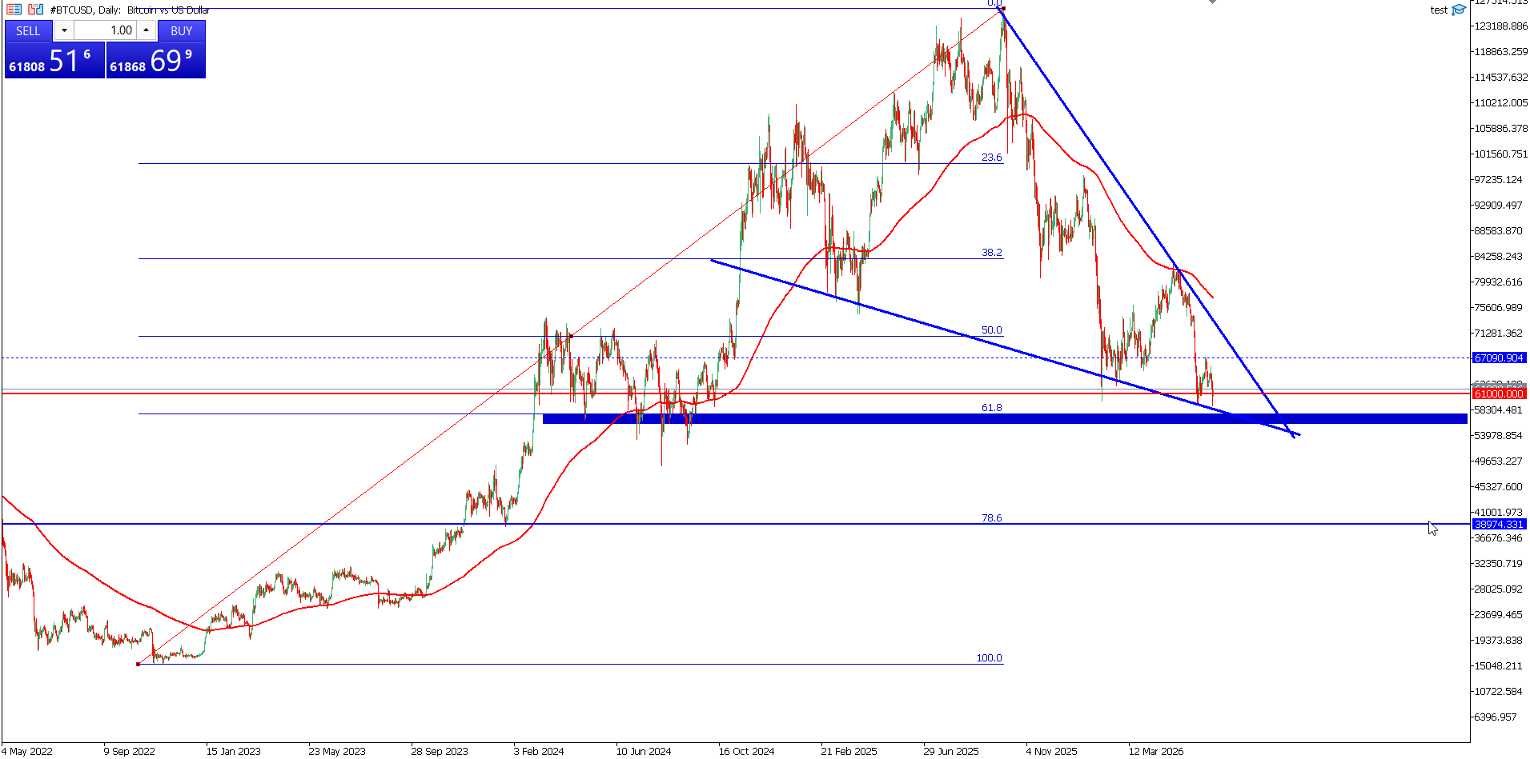1530x759 pixels.
Task: Click the '15 Jan 2023' date label
Action: (233, 751)
